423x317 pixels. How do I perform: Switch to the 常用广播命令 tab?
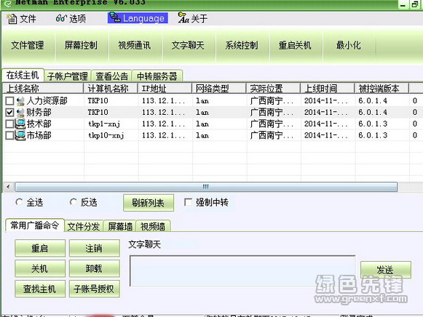[34, 225]
